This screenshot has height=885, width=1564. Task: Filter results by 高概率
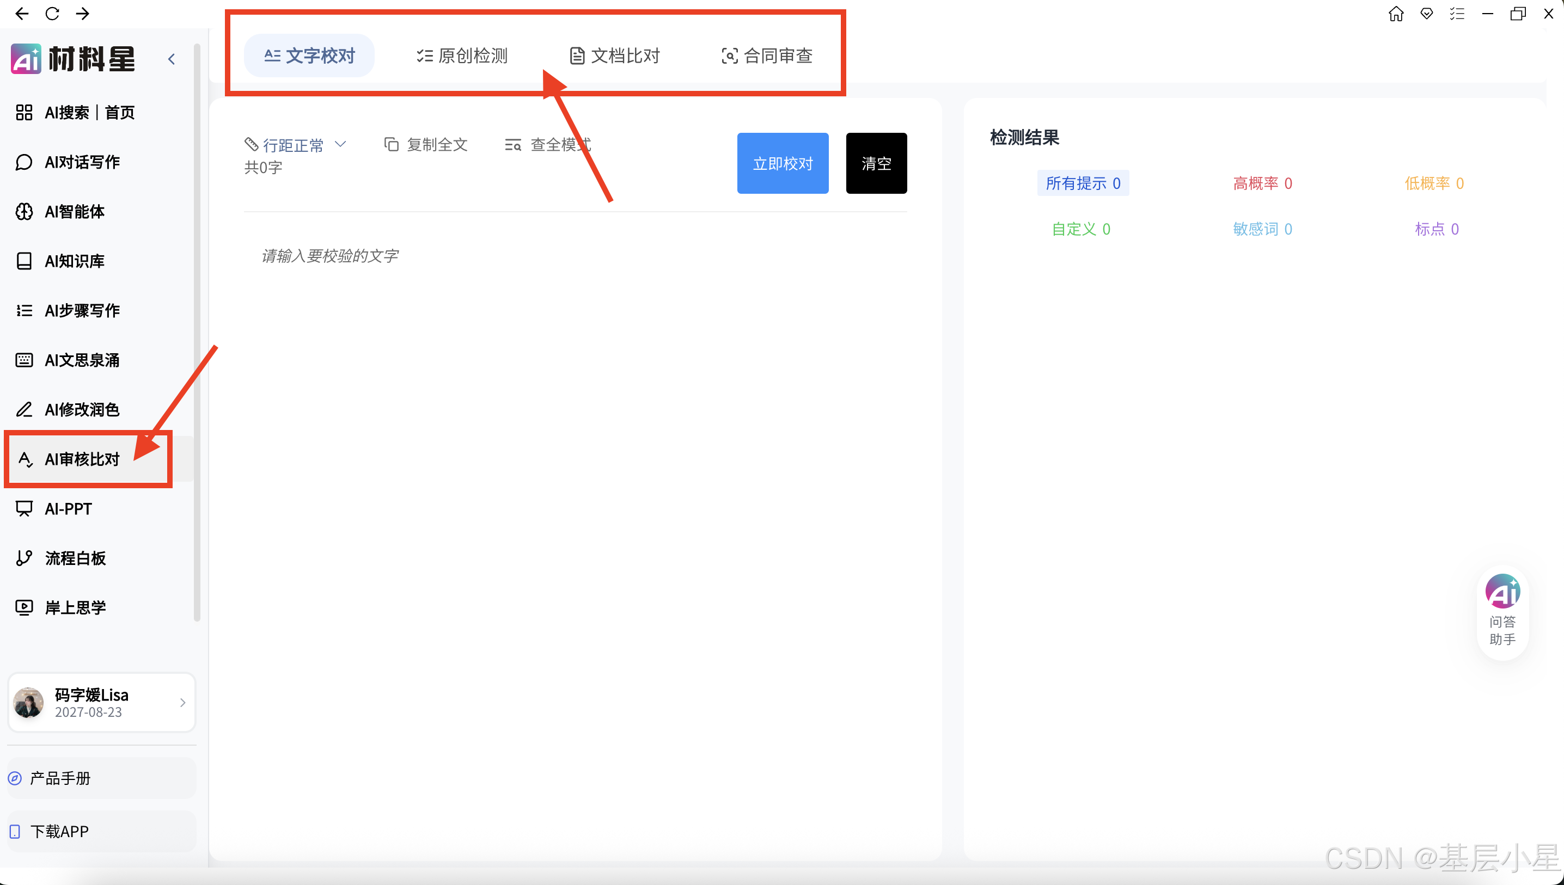1262,183
